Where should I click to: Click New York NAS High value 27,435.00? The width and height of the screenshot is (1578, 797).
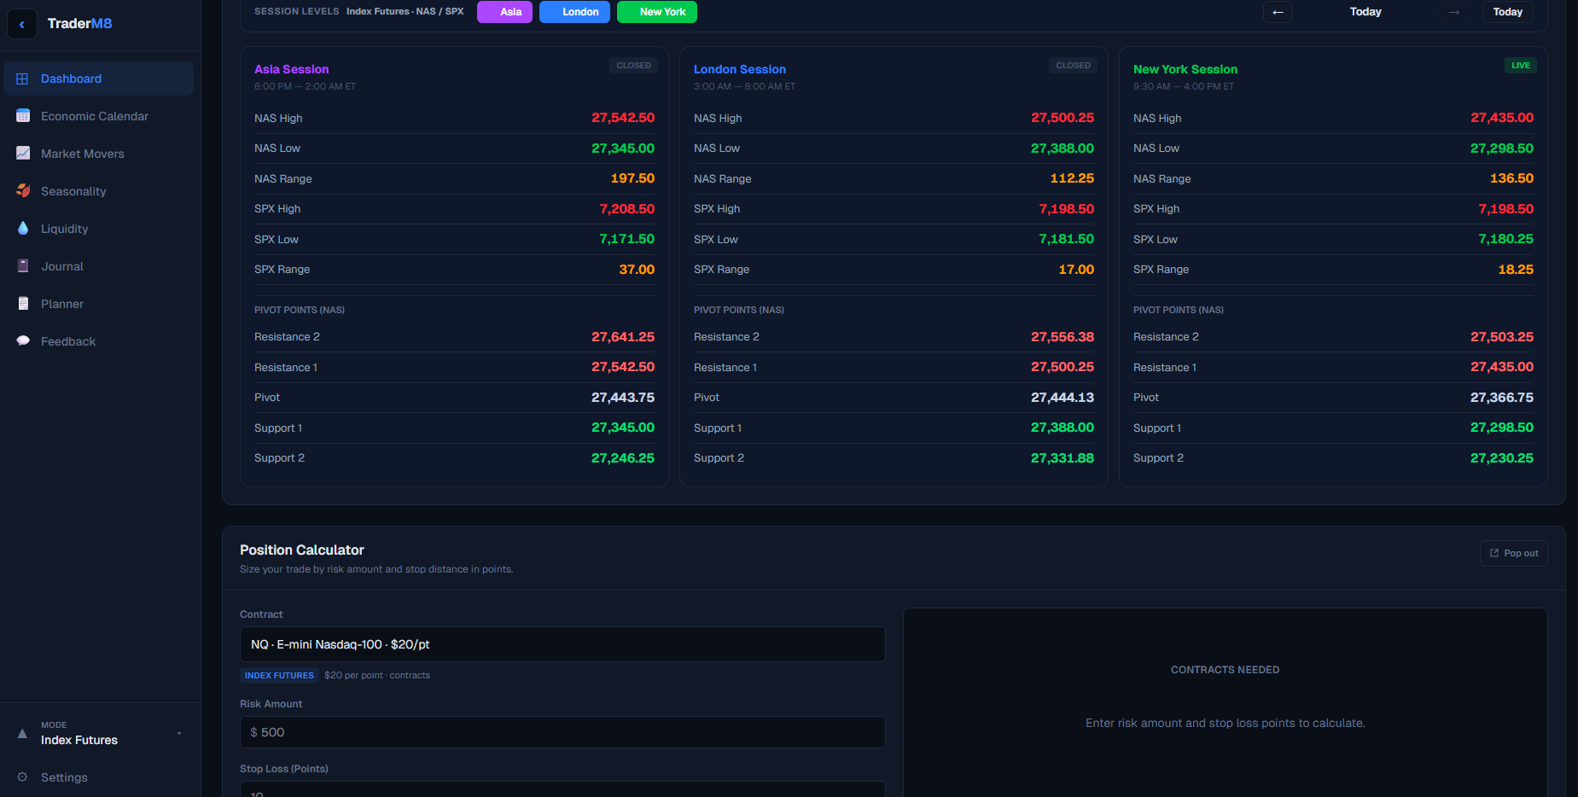(x=1502, y=118)
